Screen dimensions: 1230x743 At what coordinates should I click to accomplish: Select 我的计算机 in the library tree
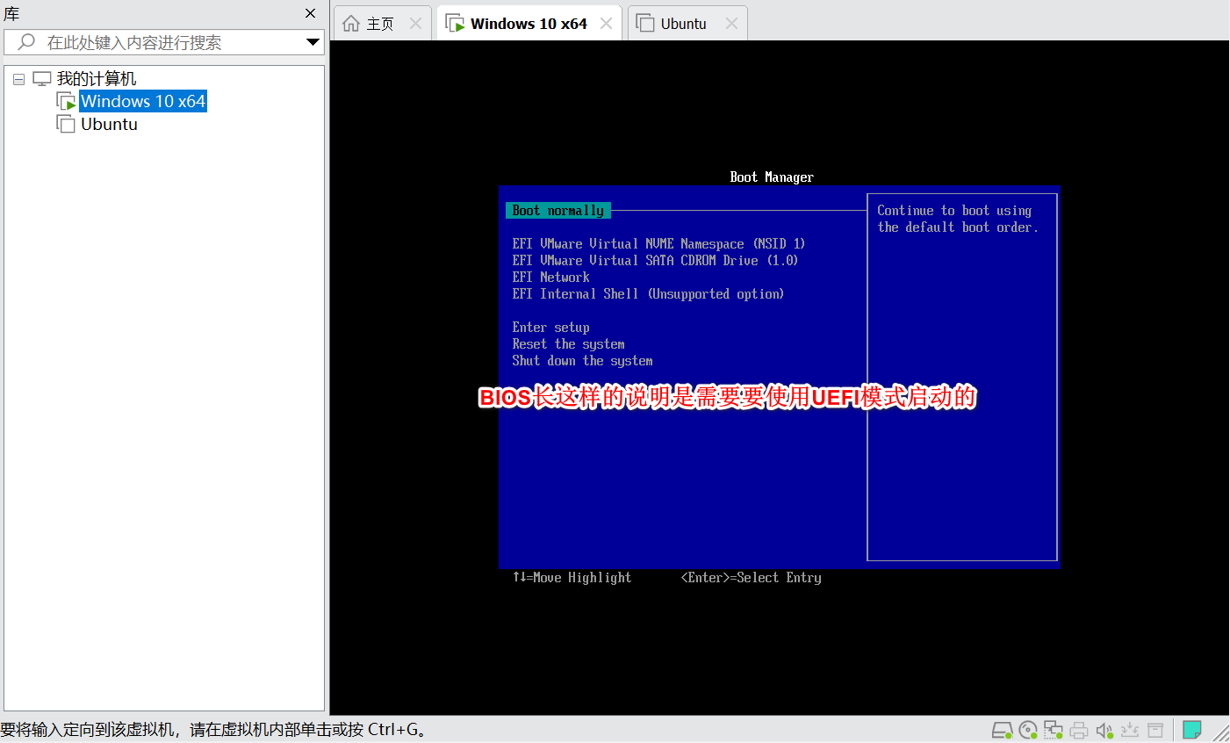click(97, 78)
